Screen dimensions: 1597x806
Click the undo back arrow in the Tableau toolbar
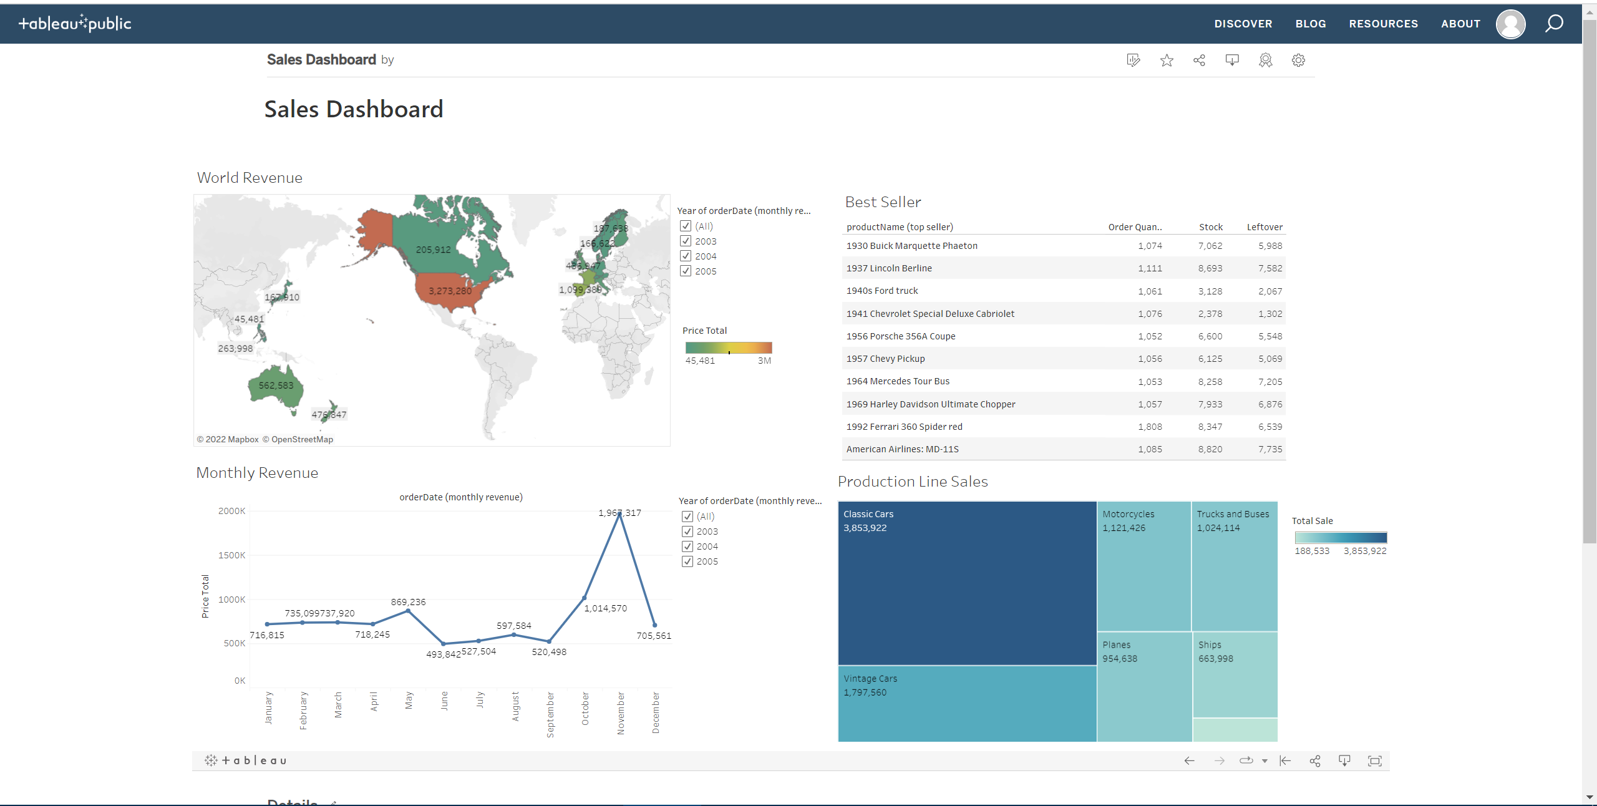click(1189, 760)
